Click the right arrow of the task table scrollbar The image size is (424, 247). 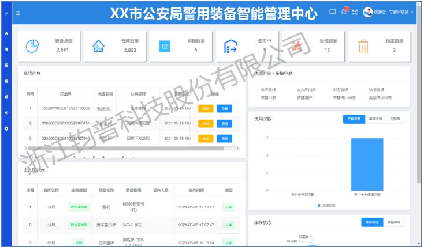(x=237, y=149)
